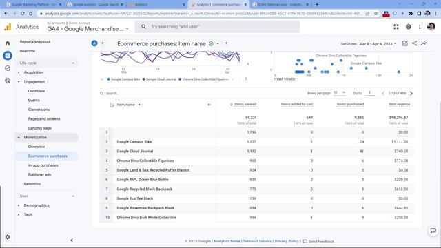Viewport: 441px width, 248px height.
Task: Click the plus icon to add dimension
Action: [x=209, y=105]
